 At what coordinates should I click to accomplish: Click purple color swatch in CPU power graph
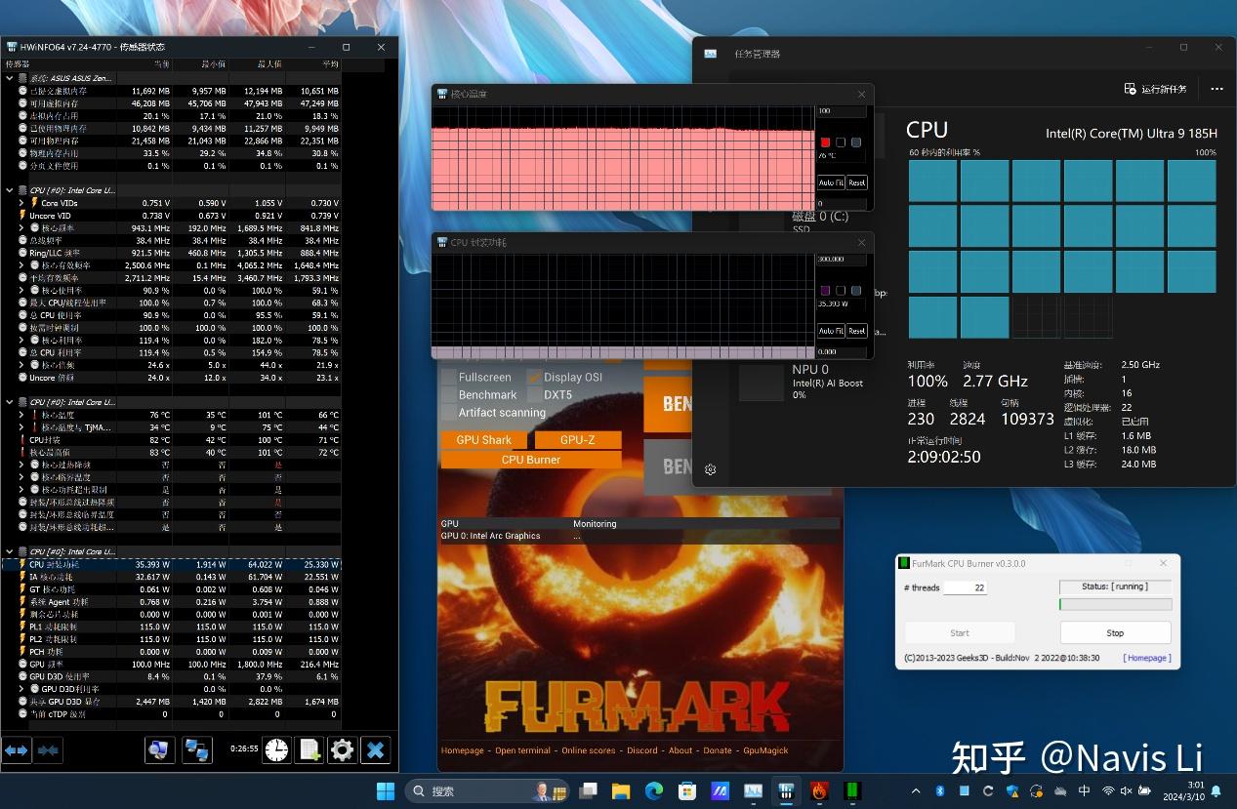pos(825,291)
